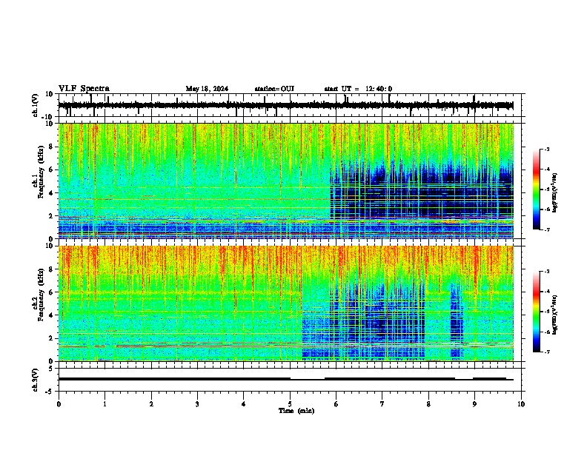Image resolution: width=587 pixels, height=453 pixels.
Task: Click the "VLF Spectra" title text
Action: [x=84, y=89]
